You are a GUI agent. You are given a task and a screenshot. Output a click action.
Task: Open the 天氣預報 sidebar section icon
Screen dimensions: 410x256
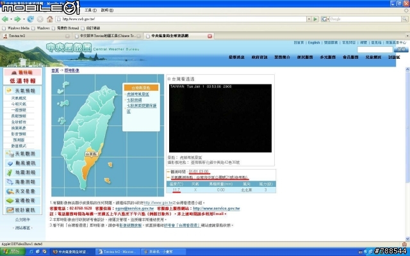click(9, 91)
